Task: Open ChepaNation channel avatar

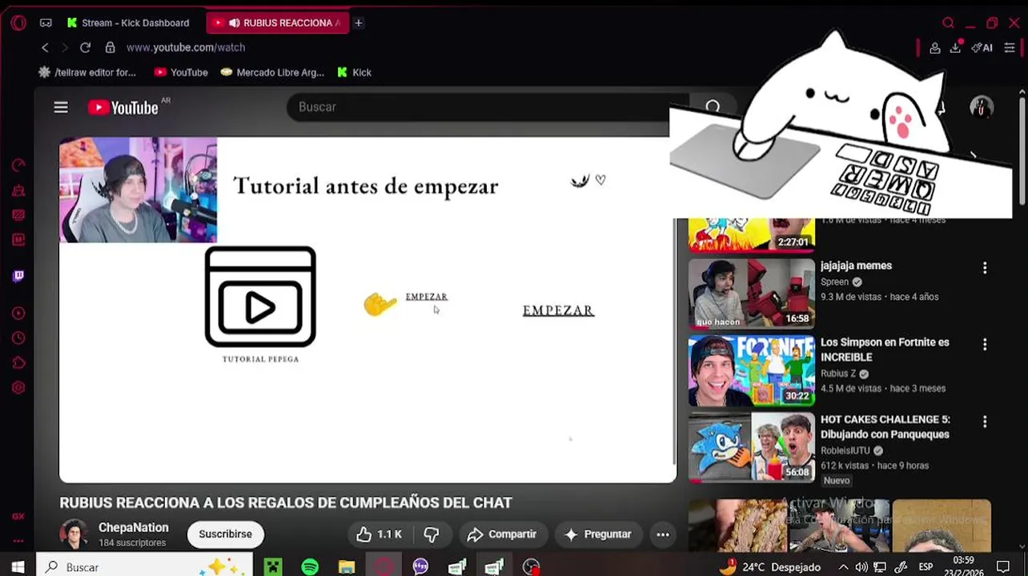Action: tap(74, 534)
